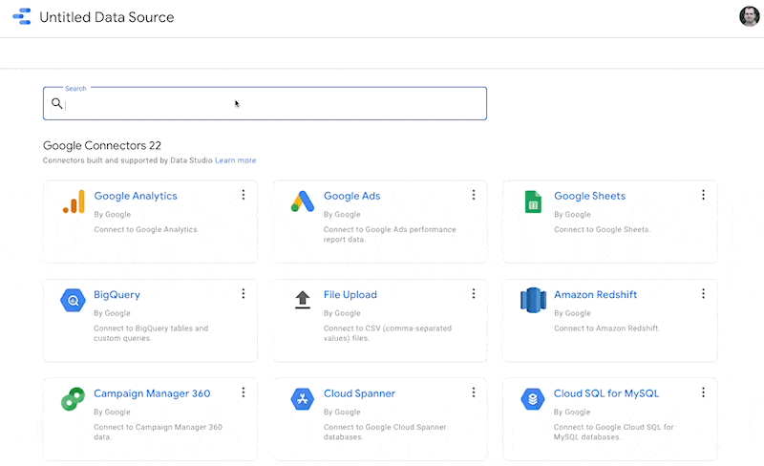The width and height of the screenshot is (764, 466).
Task: Click 'Connect to Google Analytics.' description
Action: [146, 229]
